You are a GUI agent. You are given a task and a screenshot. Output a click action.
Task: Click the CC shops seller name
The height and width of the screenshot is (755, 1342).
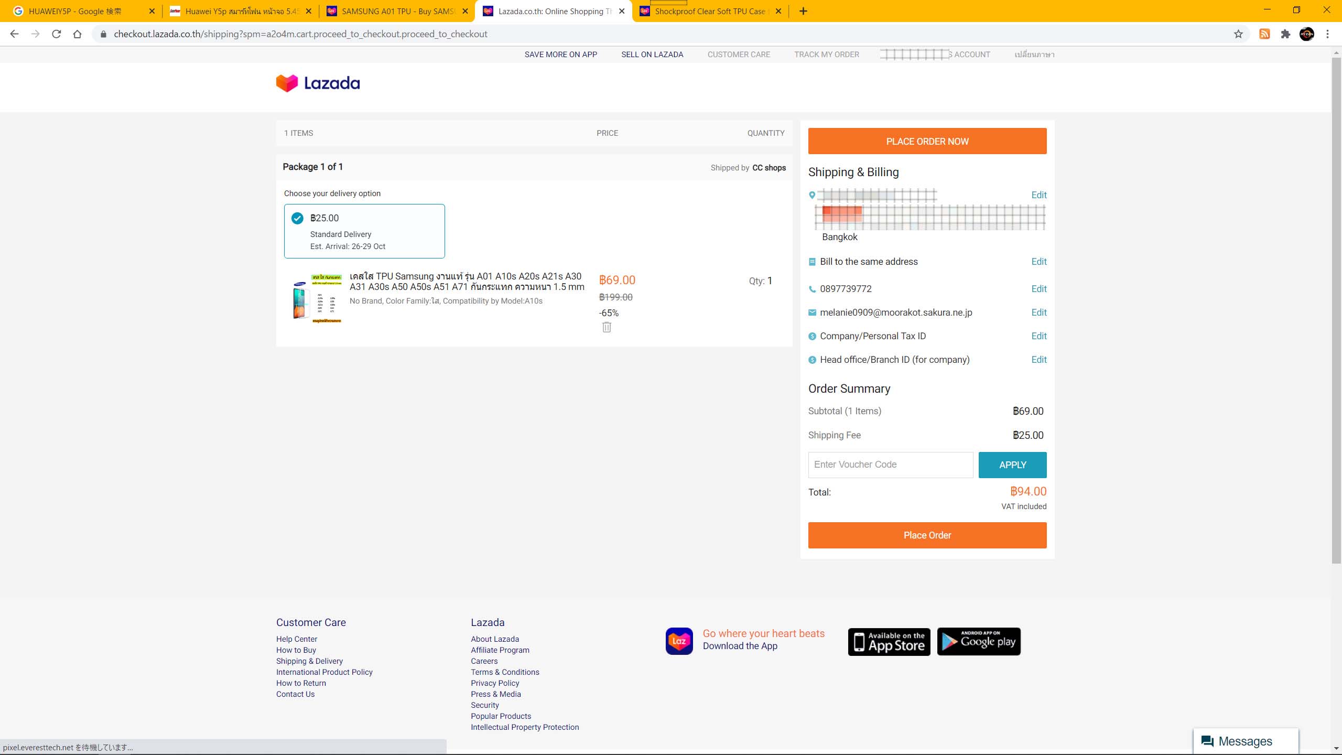tap(769, 168)
